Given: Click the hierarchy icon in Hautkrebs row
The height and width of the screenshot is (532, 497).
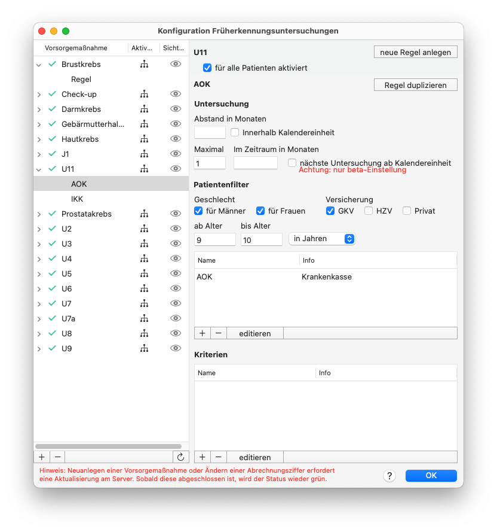Looking at the screenshot, I should (x=145, y=139).
